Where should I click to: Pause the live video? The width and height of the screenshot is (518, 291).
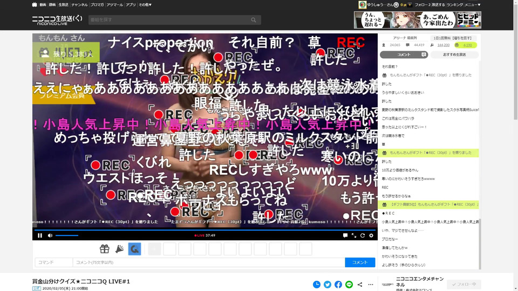coord(39,235)
